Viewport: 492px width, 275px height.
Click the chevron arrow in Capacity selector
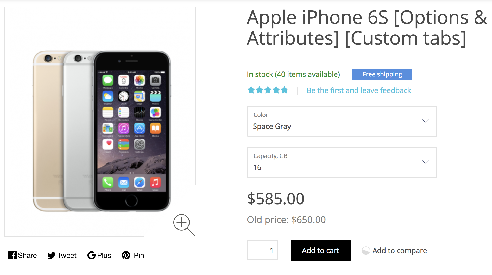(x=425, y=162)
